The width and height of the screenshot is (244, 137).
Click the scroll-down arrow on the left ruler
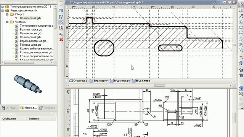(x=67, y=77)
